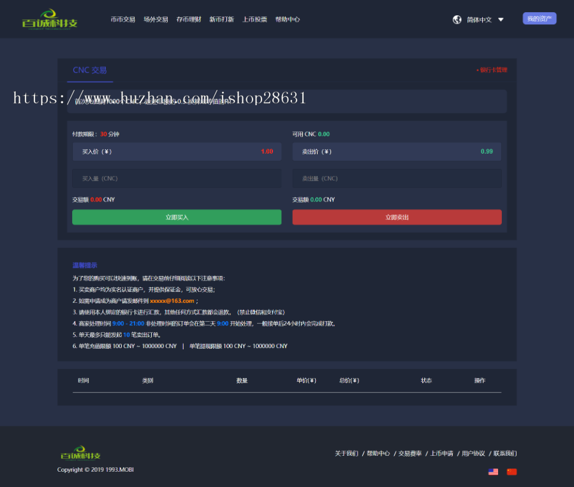Go to 存币理财 in navigation

(189, 19)
